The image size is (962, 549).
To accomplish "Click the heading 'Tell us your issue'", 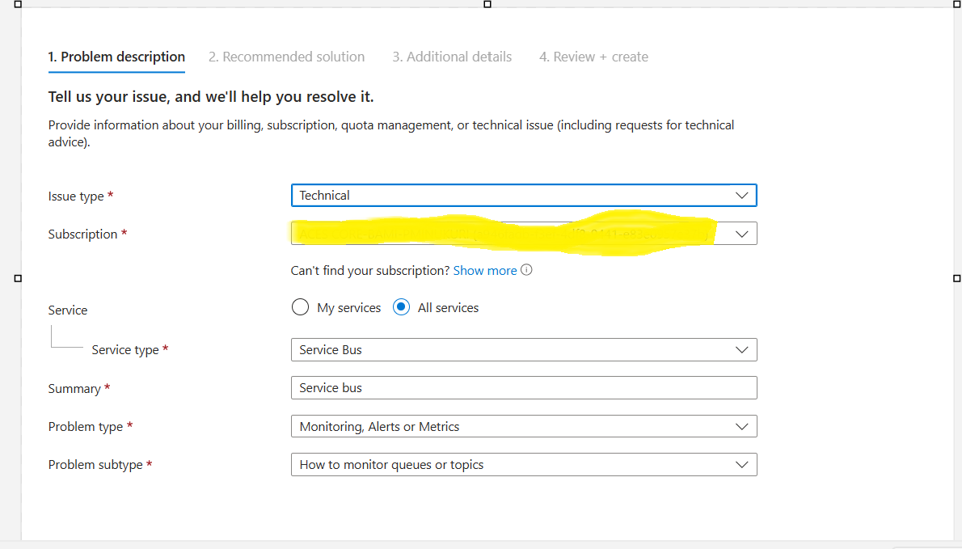I will tap(211, 97).
